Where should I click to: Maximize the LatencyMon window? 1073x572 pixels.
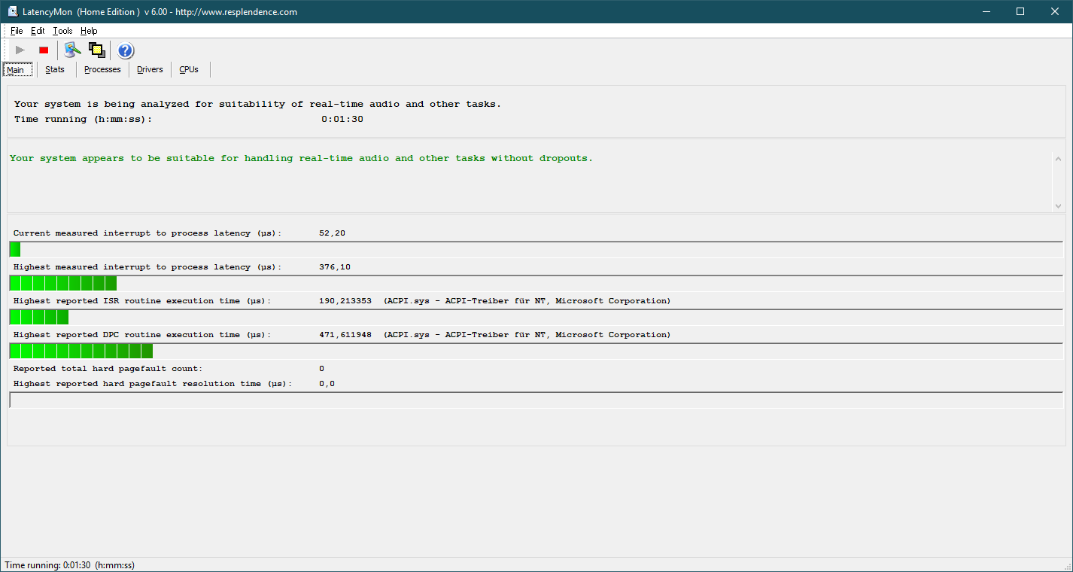pos(1021,11)
